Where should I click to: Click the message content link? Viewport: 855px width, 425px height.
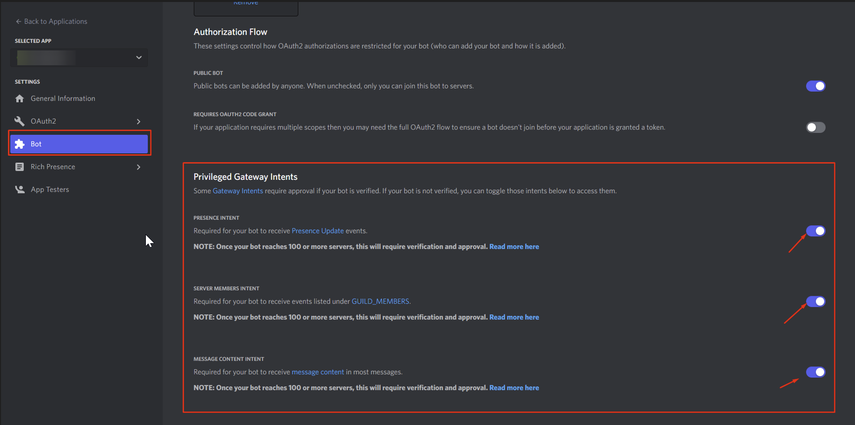tap(317, 372)
